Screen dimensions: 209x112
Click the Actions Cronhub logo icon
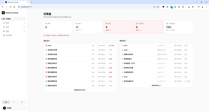point(3,13)
